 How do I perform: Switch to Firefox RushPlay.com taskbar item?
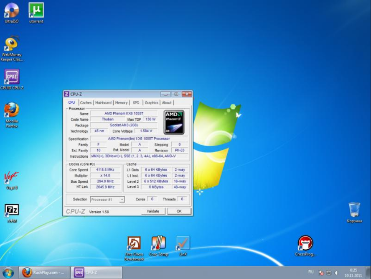tap(44, 273)
